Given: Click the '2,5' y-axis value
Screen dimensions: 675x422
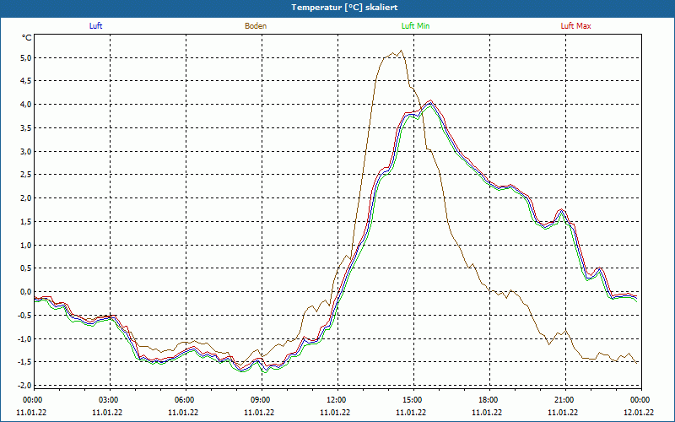Looking at the screenshot, I should coord(26,175).
